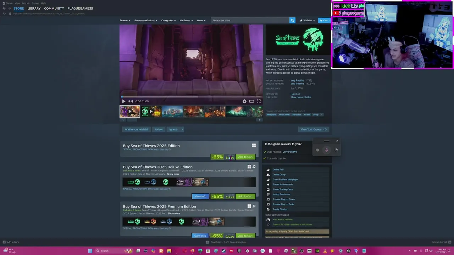Select the second trailer thumbnail with logo
Image resolution: width=454 pixels, height=255 pixels.
pyautogui.click(x=151, y=112)
